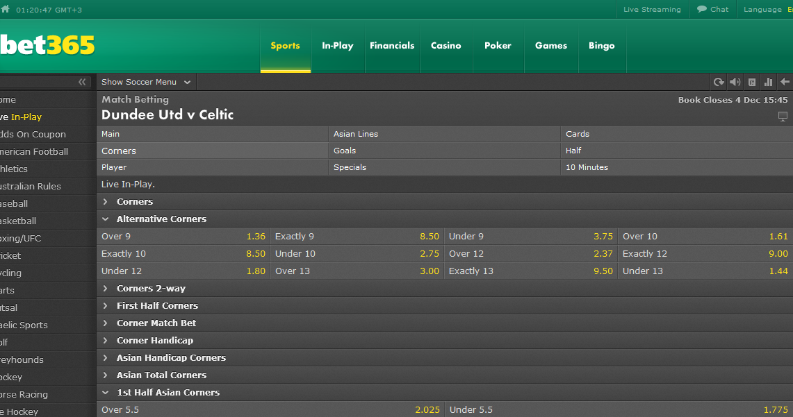793x417 pixels.
Task: Open the Games tab
Action: click(x=550, y=46)
